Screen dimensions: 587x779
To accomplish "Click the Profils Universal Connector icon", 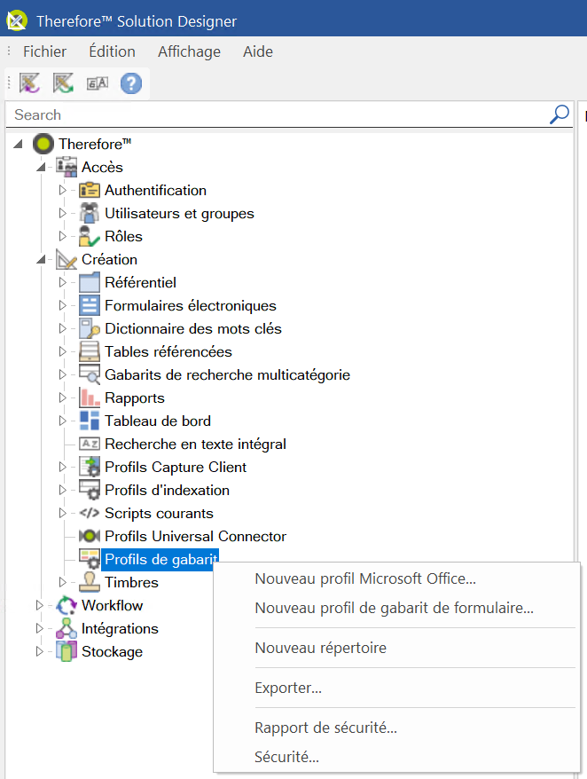I will pyautogui.click(x=90, y=536).
